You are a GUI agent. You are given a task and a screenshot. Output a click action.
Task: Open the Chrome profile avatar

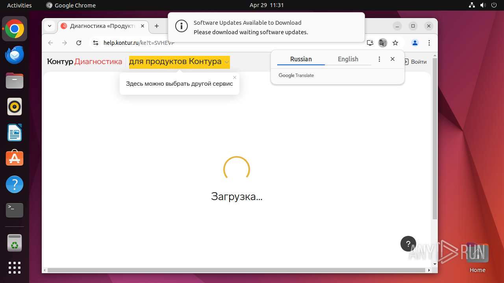(415, 43)
